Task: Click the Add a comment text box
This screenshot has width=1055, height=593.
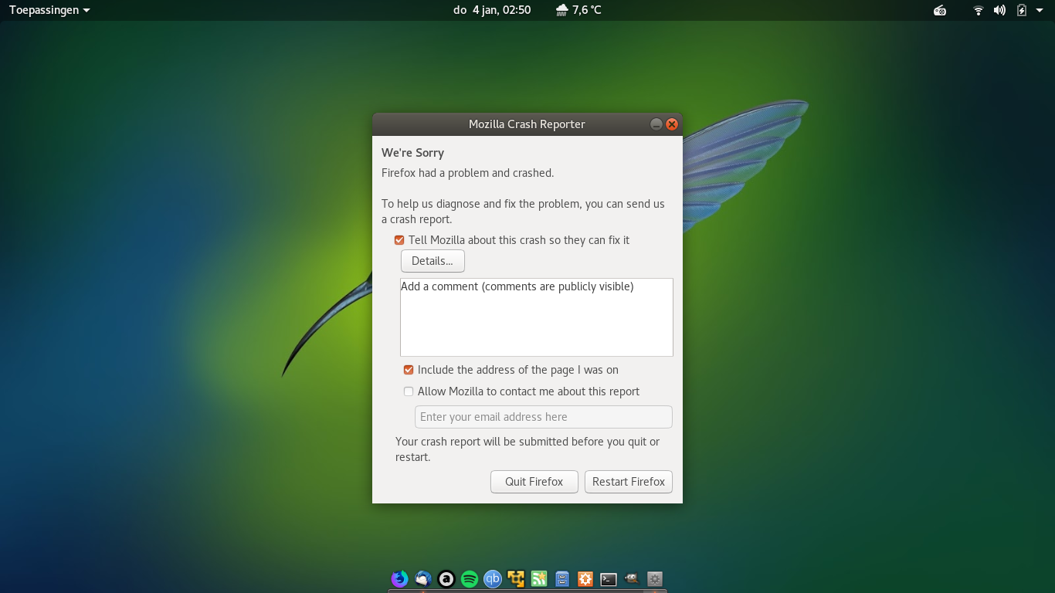Action: tap(537, 317)
